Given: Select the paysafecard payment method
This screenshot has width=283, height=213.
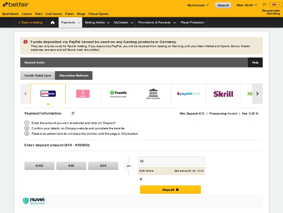Looking at the screenshot, I should point(188,94).
